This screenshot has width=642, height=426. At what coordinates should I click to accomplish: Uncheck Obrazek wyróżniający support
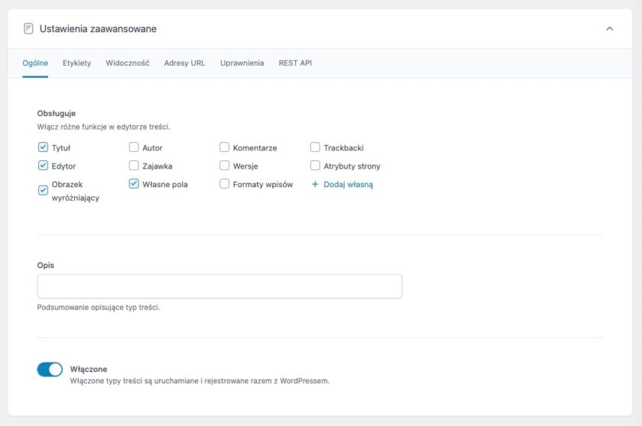43,190
